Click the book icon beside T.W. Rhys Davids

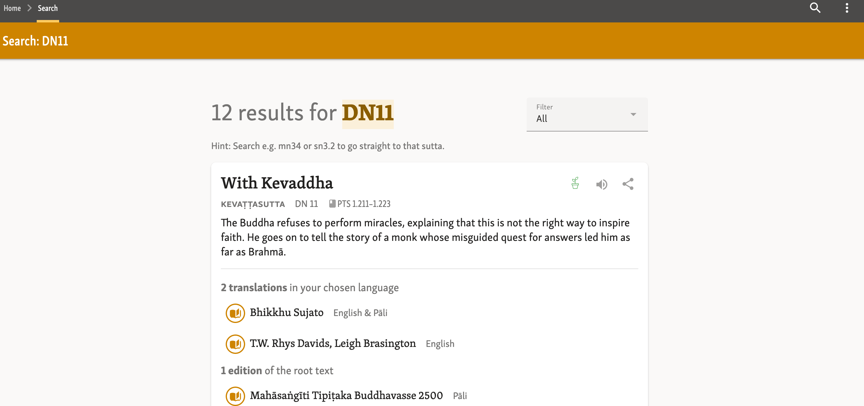point(235,344)
